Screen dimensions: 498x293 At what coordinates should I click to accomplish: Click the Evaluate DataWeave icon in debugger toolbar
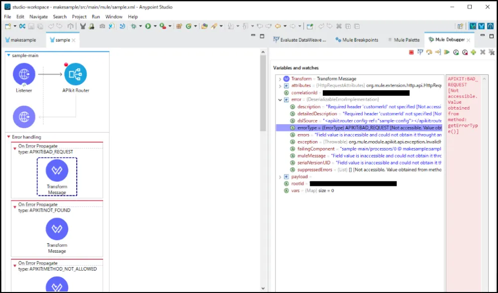pos(420,52)
